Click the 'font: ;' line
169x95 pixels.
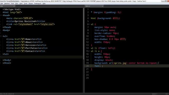99,66
